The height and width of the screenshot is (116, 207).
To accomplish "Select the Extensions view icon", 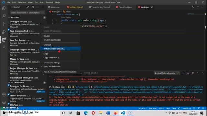I will pyautogui.click(x=4, y=40).
